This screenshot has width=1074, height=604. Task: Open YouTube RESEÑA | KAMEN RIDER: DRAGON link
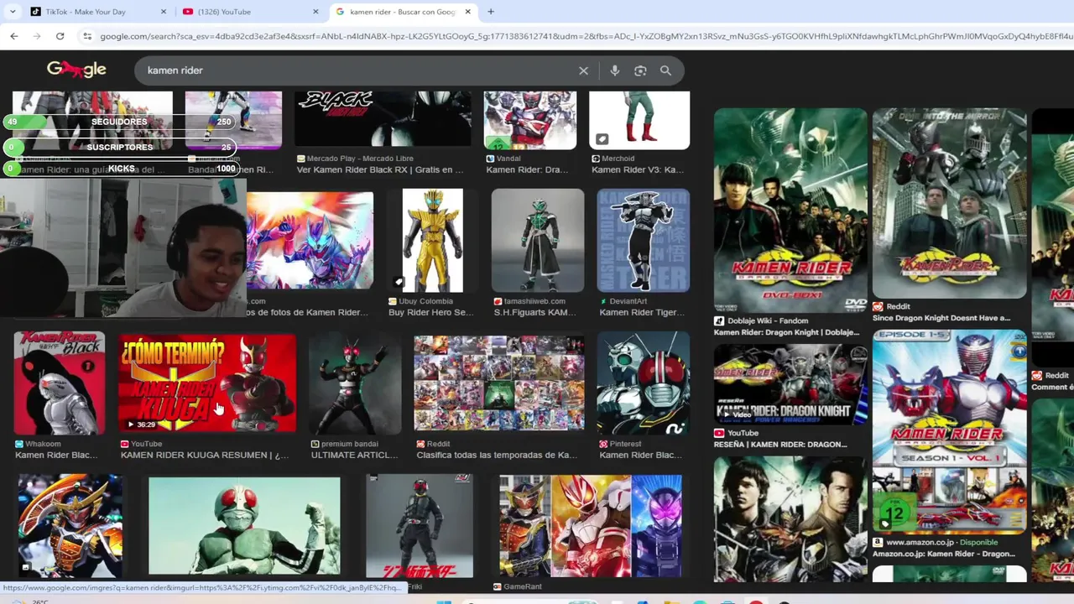click(x=780, y=439)
